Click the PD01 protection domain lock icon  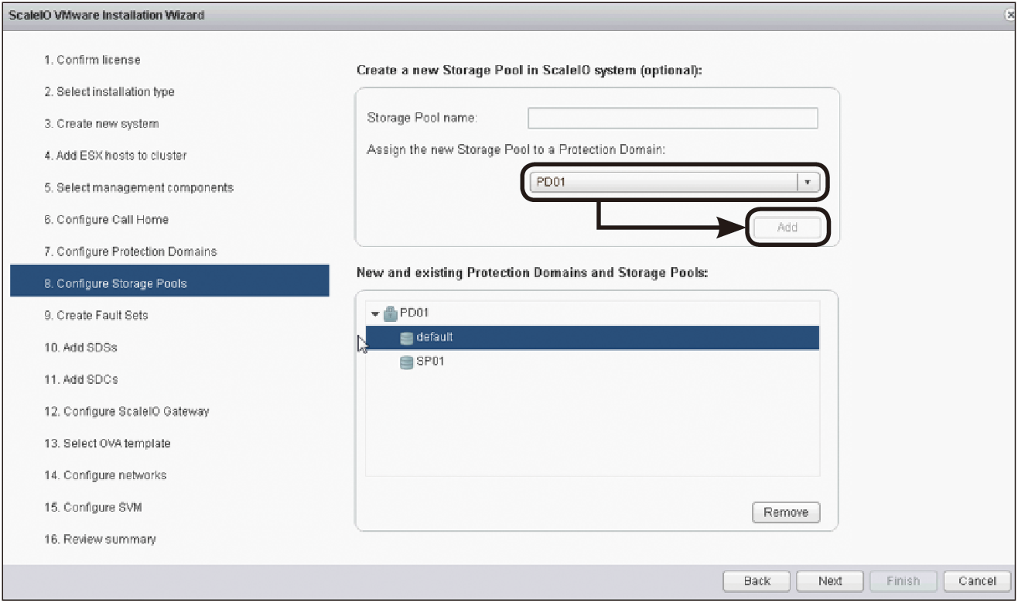click(390, 313)
